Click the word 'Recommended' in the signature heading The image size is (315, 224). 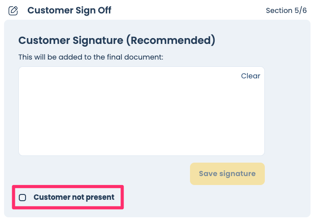pos(171,40)
